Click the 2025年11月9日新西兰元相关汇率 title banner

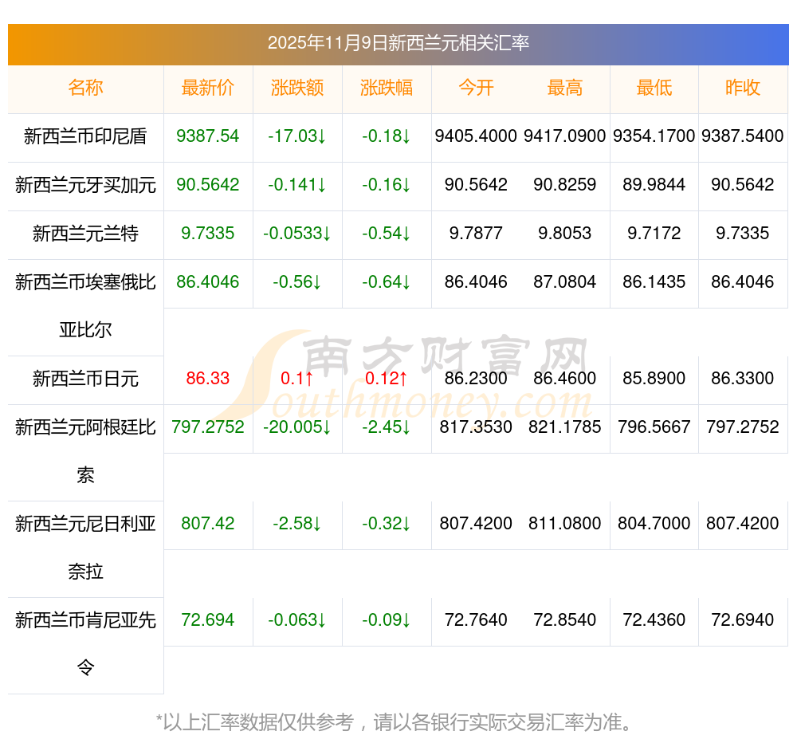[398, 43]
